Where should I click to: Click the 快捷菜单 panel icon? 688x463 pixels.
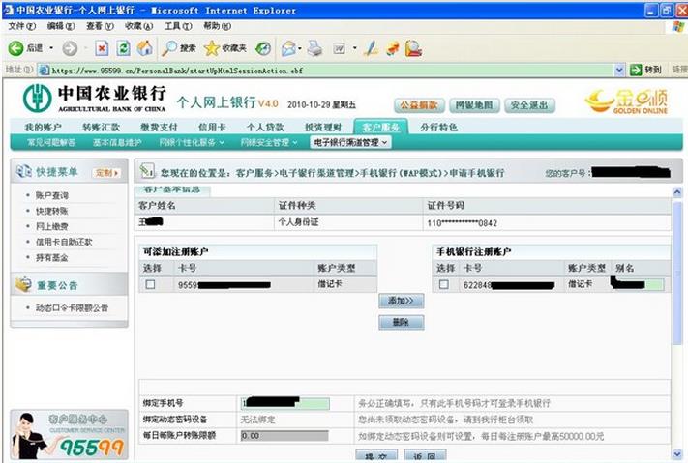click(23, 171)
